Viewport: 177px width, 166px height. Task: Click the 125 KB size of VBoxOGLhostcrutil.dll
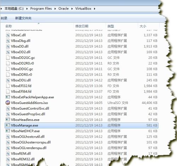152,137
